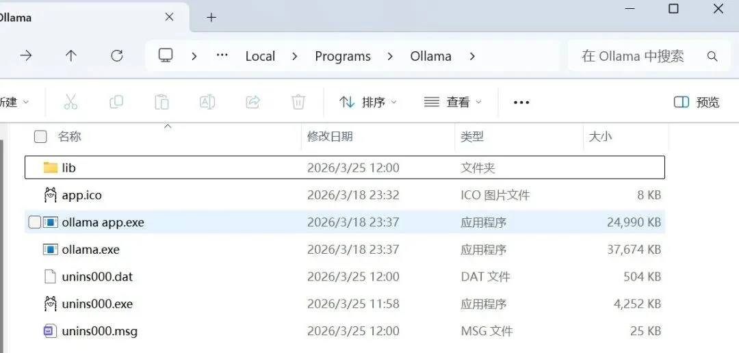The width and height of the screenshot is (739, 353).
Task: Close the Ollama tab
Action: pyautogui.click(x=169, y=17)
